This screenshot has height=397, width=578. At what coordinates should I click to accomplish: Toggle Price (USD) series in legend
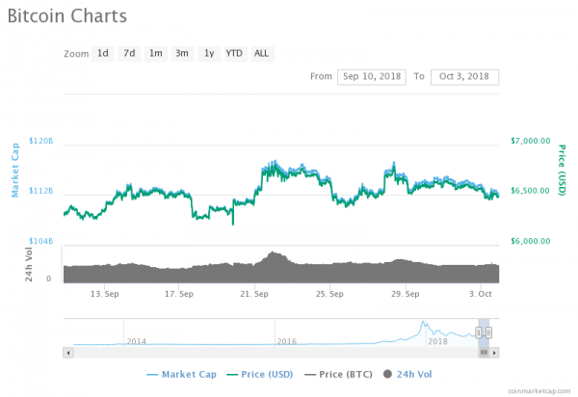(x=259, y=375)
